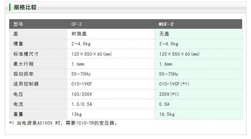This screenshot has height=139, width=251.
Task: Select the CF-2 column header
Action: point(77,24)
